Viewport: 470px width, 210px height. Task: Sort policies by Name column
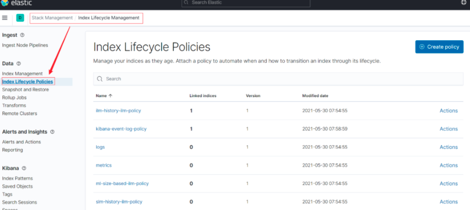click(x=104, y=96)
